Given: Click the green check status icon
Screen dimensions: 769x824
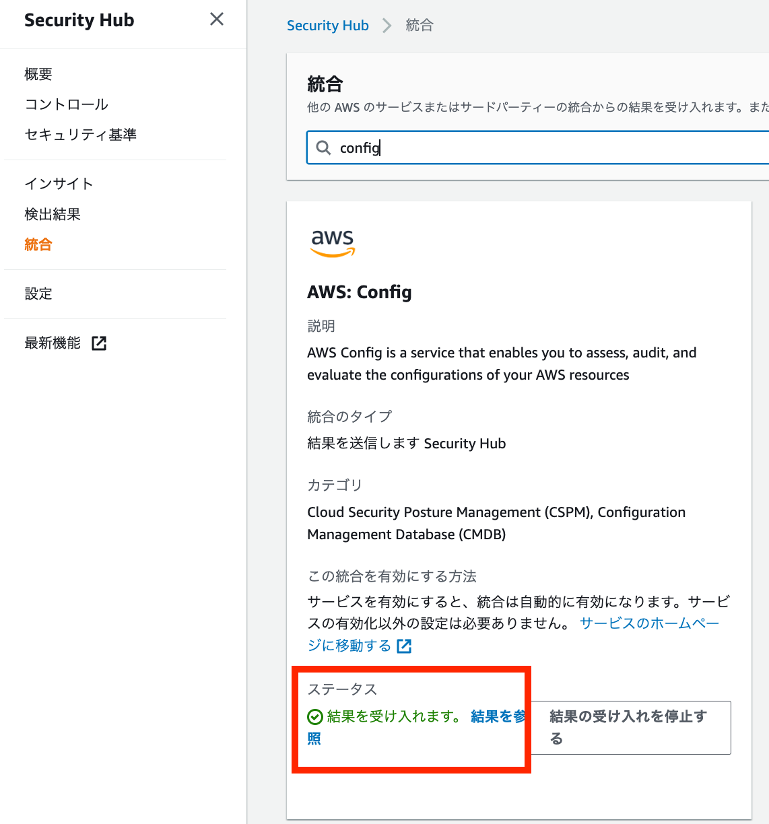Looking at the screenshot, I should pyautogui.click(x=315, y=716).
